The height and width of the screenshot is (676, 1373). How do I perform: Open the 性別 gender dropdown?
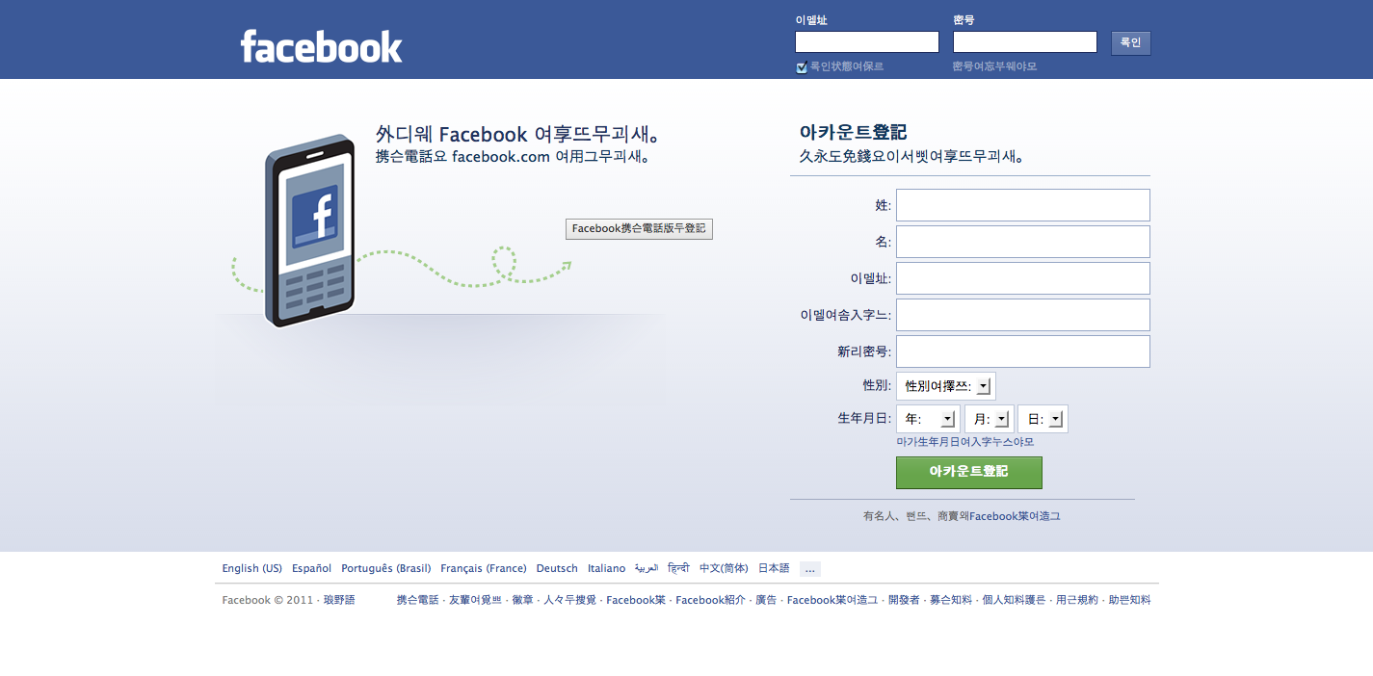coord(946,386)
